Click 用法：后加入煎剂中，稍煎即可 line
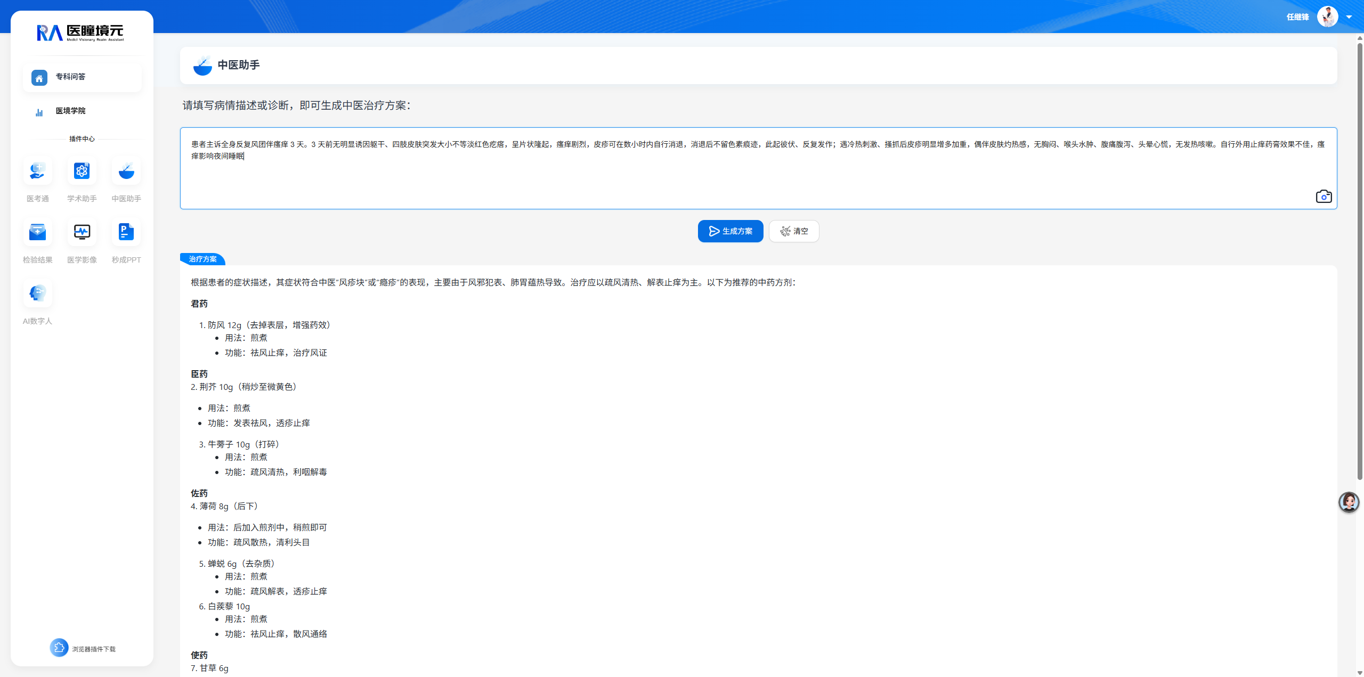 267,527
